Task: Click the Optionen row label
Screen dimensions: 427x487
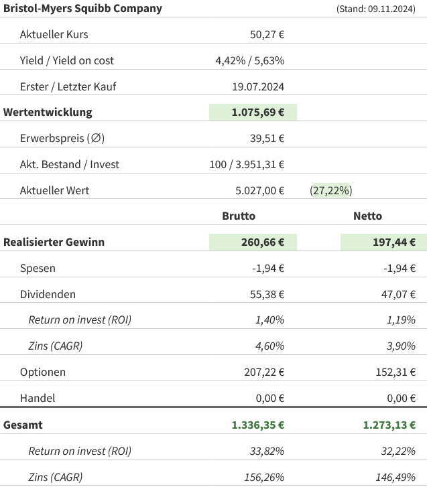Action: tap(43, 372)
